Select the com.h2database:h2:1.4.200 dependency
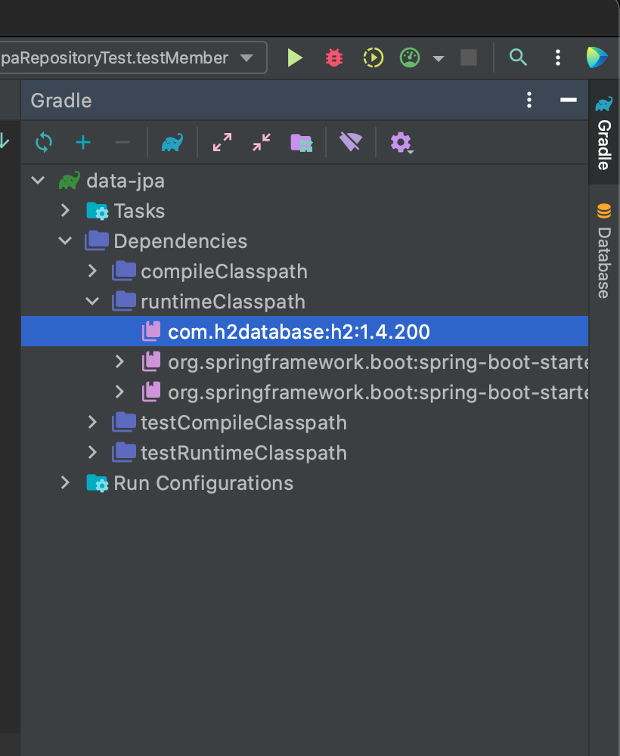 pyautogui.click(x=299, y=331)
